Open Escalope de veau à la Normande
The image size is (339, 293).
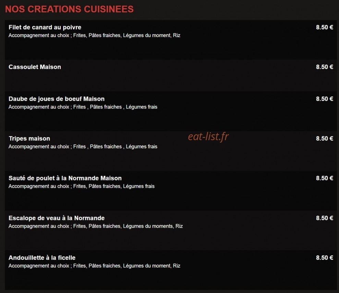pyautogui.click(x=57, y=218)
